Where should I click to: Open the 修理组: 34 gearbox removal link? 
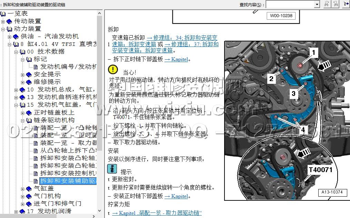click(182, 38)
